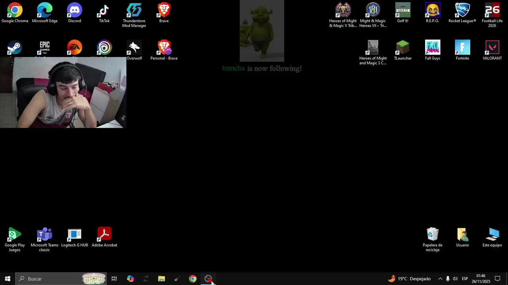Select the Rocket League desktop icon

[x=462, y=13]
